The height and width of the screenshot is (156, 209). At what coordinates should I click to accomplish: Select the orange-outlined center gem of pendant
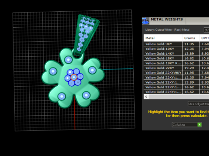pos(74,77)
